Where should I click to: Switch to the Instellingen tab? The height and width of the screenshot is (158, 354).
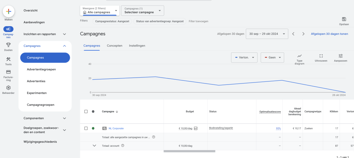(x=137, y=46)
